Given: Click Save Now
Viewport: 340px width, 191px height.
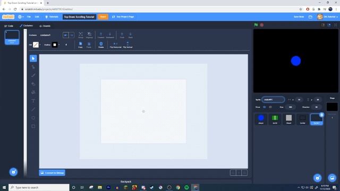Looking at the screenshot, I should click(299, 16).
